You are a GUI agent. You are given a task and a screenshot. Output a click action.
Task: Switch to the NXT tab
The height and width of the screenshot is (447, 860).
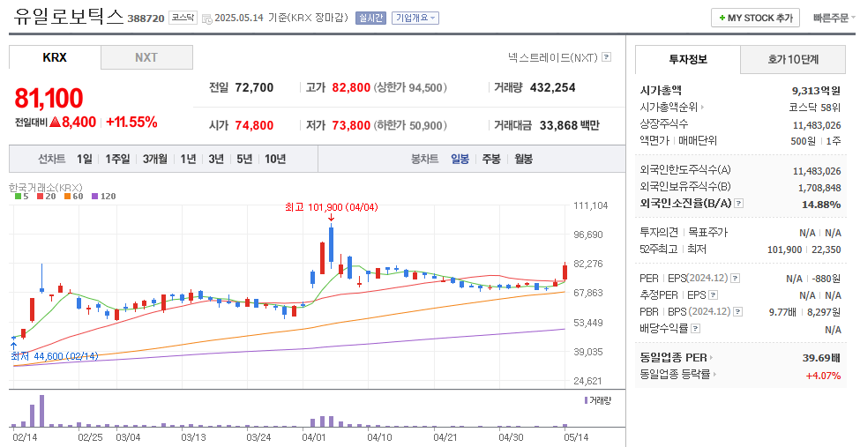146,57
